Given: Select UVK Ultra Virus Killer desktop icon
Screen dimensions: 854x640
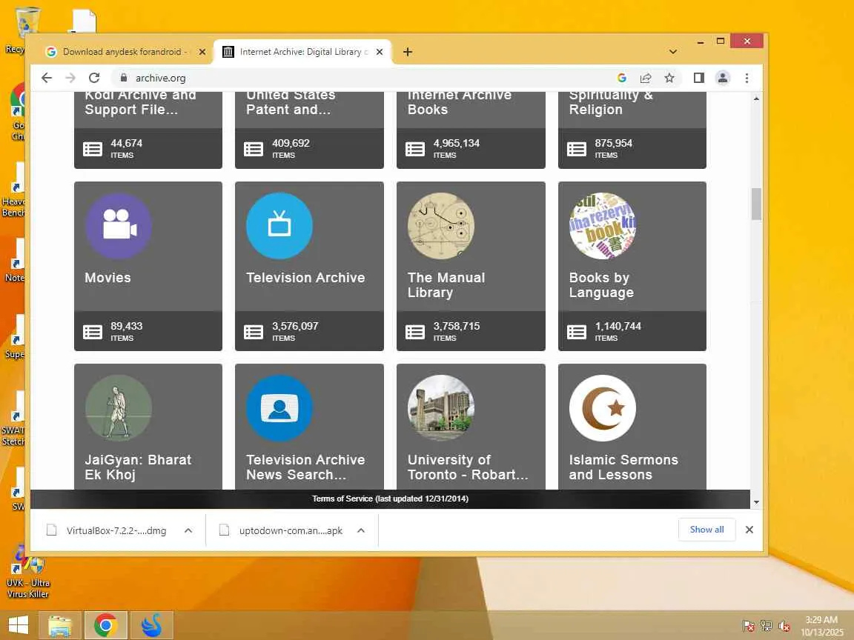Looking at the screenshot, I should point(27,571).
